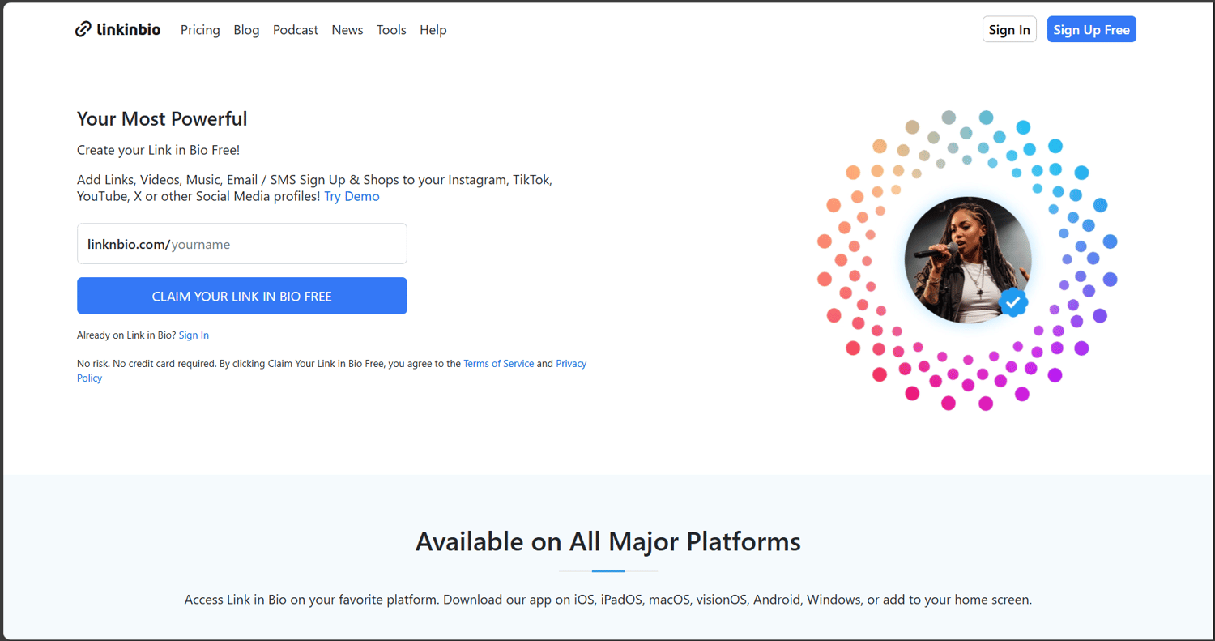Viewport: 1215px width, 641px height.
Task: Open the Privacy Policy link
Action: click(x=570, y=364)
